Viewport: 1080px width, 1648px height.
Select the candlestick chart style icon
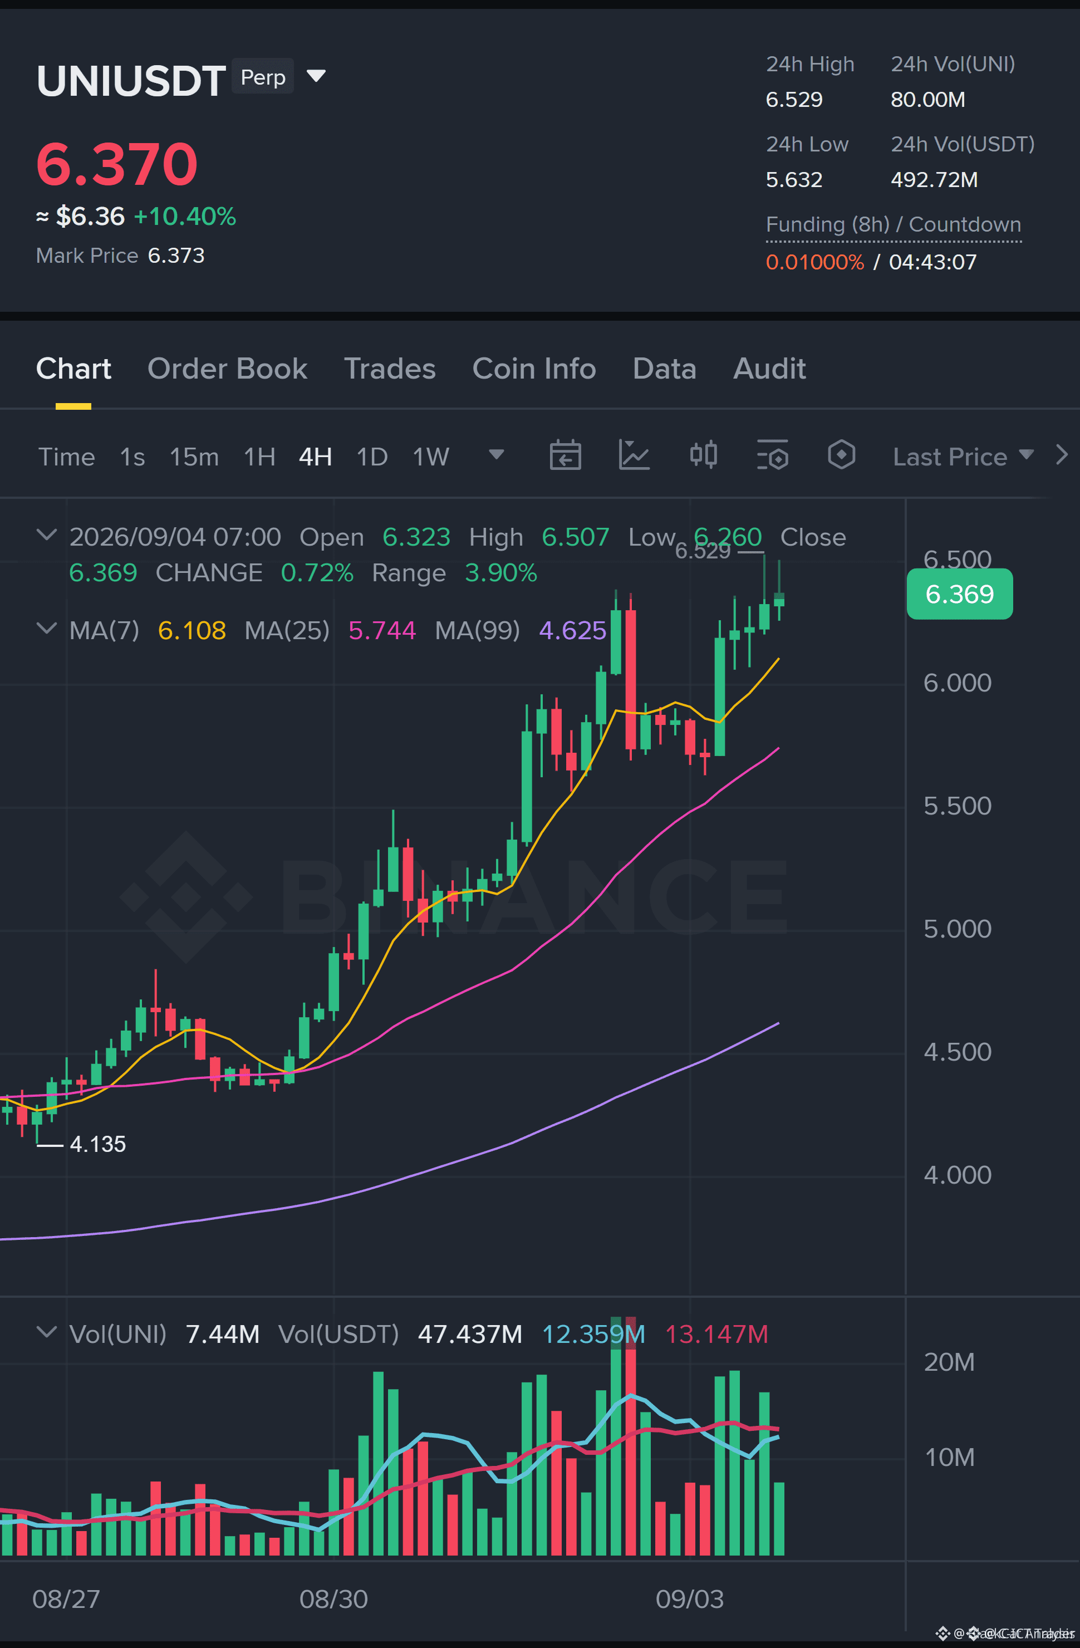click(703, 455)
